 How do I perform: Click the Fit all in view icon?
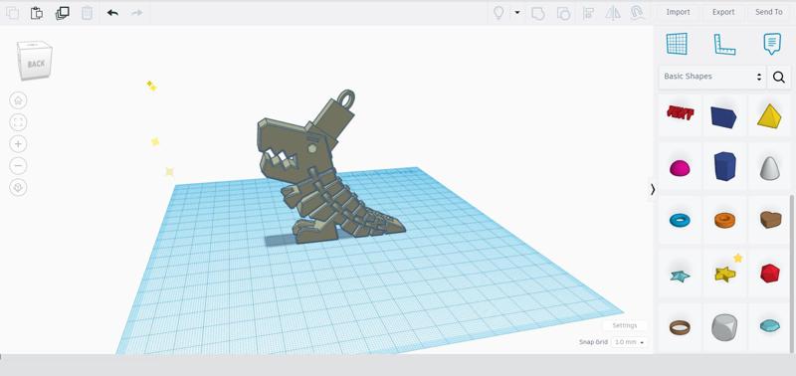point(18,122)
